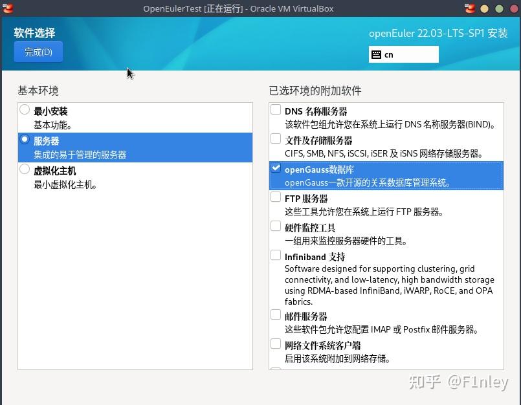Enable the DNS 名称服务器 add-on
This screenshot has height=405, width=521.
(276, 109)
